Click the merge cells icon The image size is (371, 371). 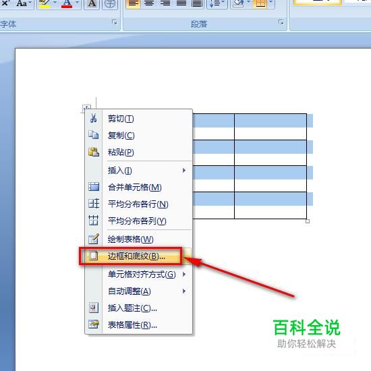[x=94, y=187]
